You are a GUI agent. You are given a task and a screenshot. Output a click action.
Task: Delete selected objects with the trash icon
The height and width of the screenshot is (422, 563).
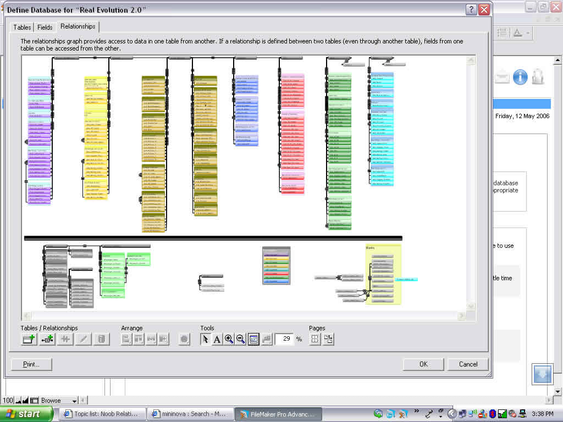102,338
